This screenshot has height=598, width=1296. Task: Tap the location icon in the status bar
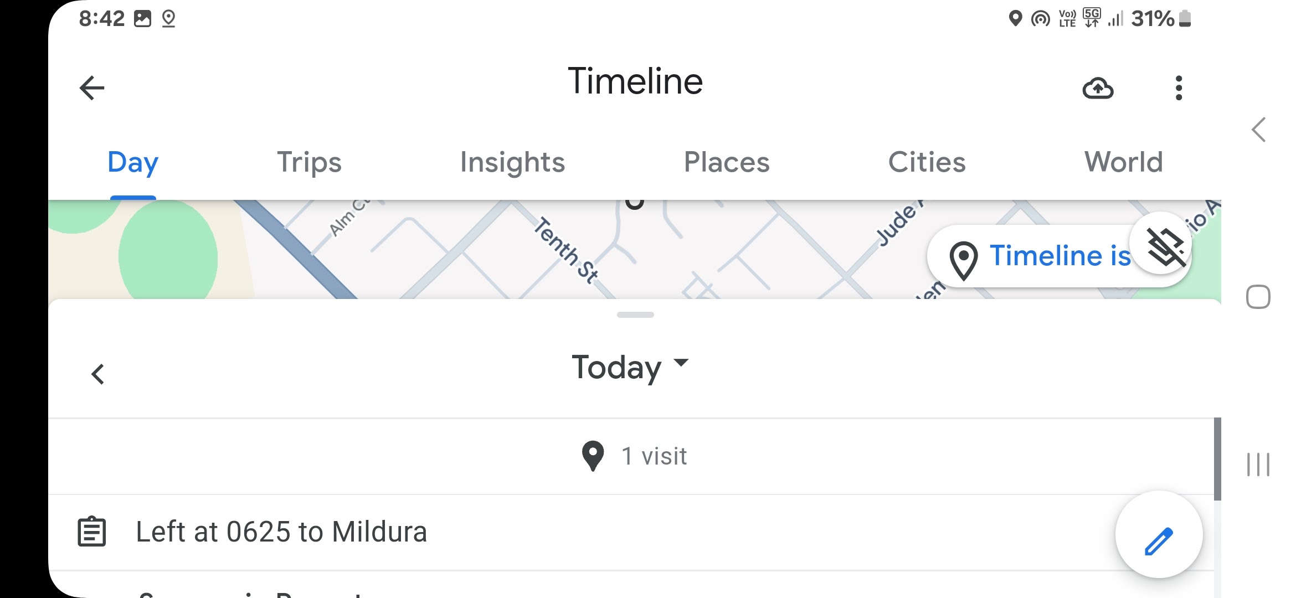click(169, 19)
